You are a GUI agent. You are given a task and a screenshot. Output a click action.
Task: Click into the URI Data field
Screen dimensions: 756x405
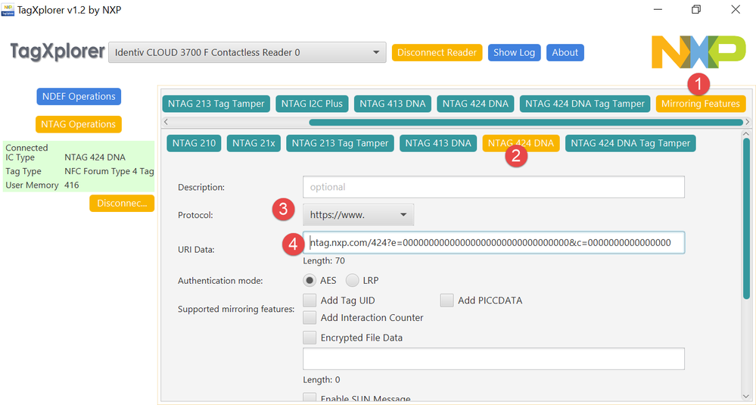tap(493, 243)
